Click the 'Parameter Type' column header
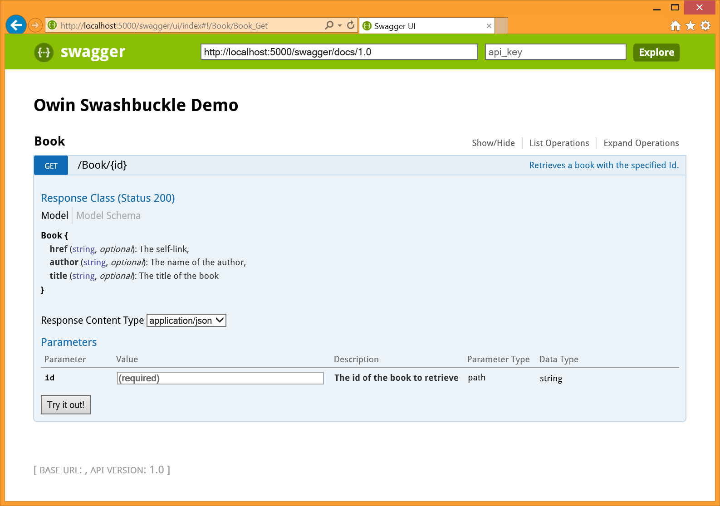Image resolution: width=720 pixels, height=506 pixels. (x=498, y=359)
